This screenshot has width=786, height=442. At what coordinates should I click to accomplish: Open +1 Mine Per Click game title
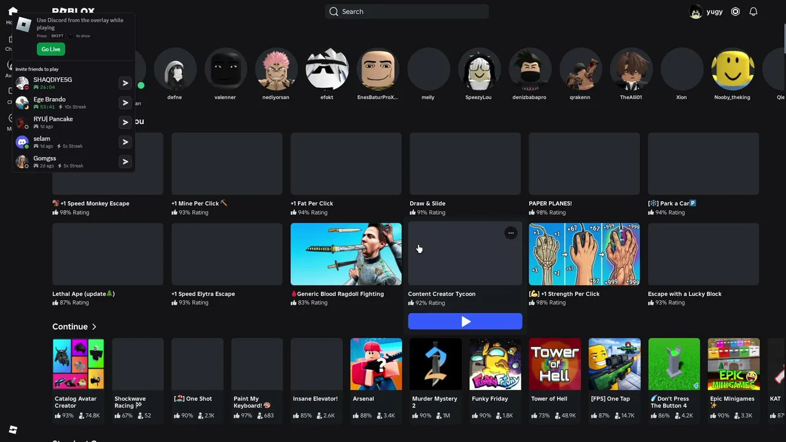[200, 203]
